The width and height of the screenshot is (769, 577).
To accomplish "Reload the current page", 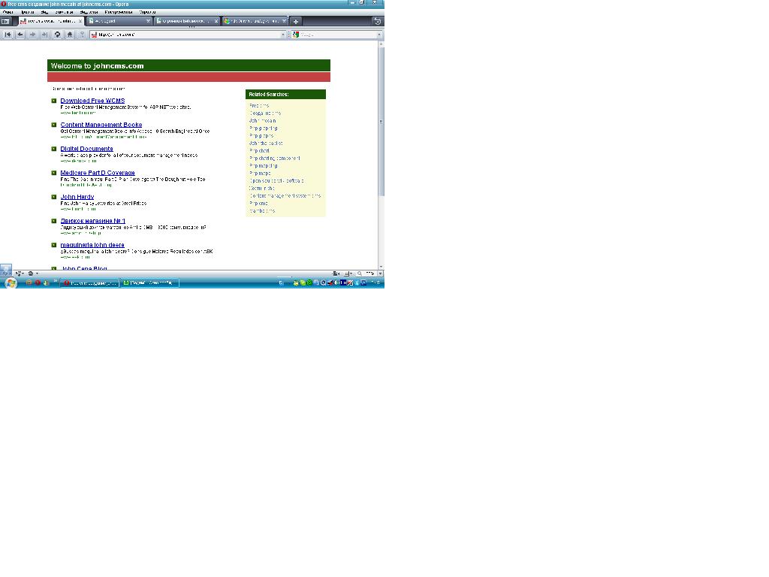I will pyautogui.click(x=57, y=35).
